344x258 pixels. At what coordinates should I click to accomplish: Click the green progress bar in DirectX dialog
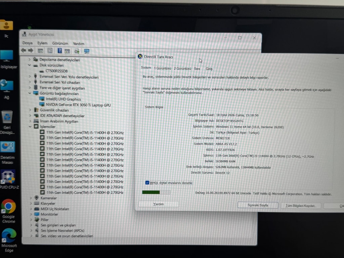click(156, 192)
